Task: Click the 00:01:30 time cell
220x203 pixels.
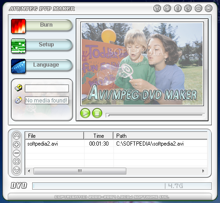Action: (99, 144)
